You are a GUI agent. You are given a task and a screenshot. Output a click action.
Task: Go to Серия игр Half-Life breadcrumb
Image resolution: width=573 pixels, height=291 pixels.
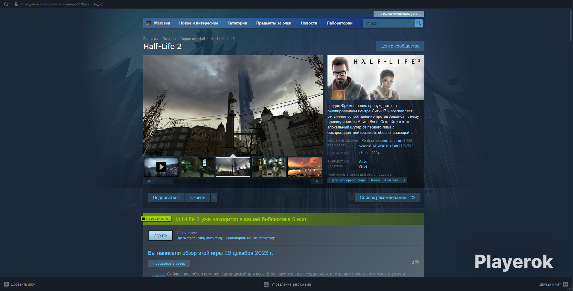(196, 39)
